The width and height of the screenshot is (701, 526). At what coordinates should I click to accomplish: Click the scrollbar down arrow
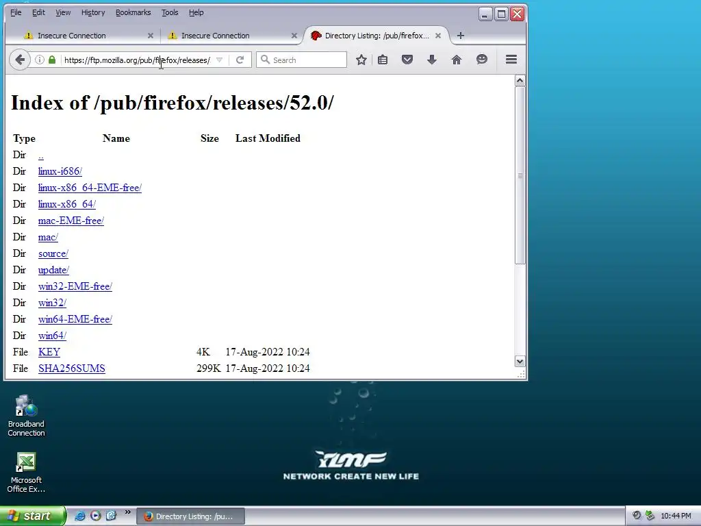click(x=520, y=362)
